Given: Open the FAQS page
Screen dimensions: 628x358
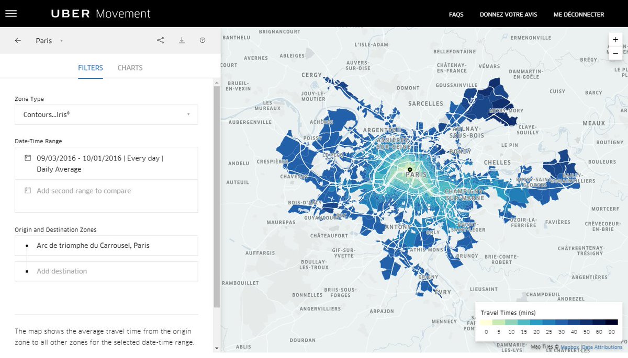Looking at the screenshot, I should (x=456, y=15).
